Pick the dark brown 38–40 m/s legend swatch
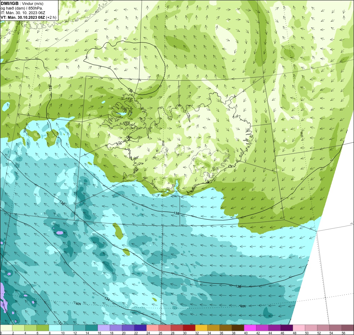 pyautogui.click(x=238, y=328)
